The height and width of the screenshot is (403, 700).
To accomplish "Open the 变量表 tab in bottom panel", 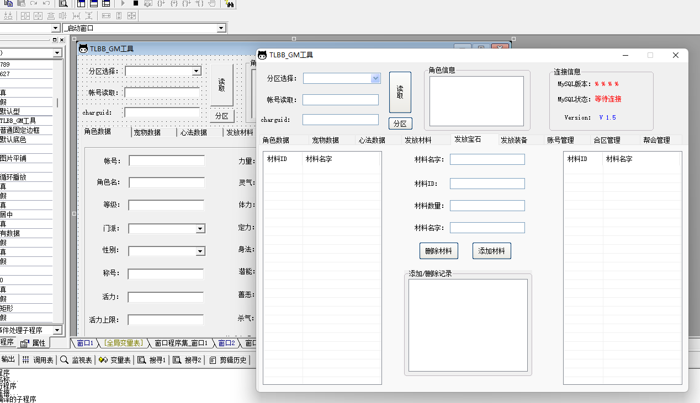I will coord(115,360).
